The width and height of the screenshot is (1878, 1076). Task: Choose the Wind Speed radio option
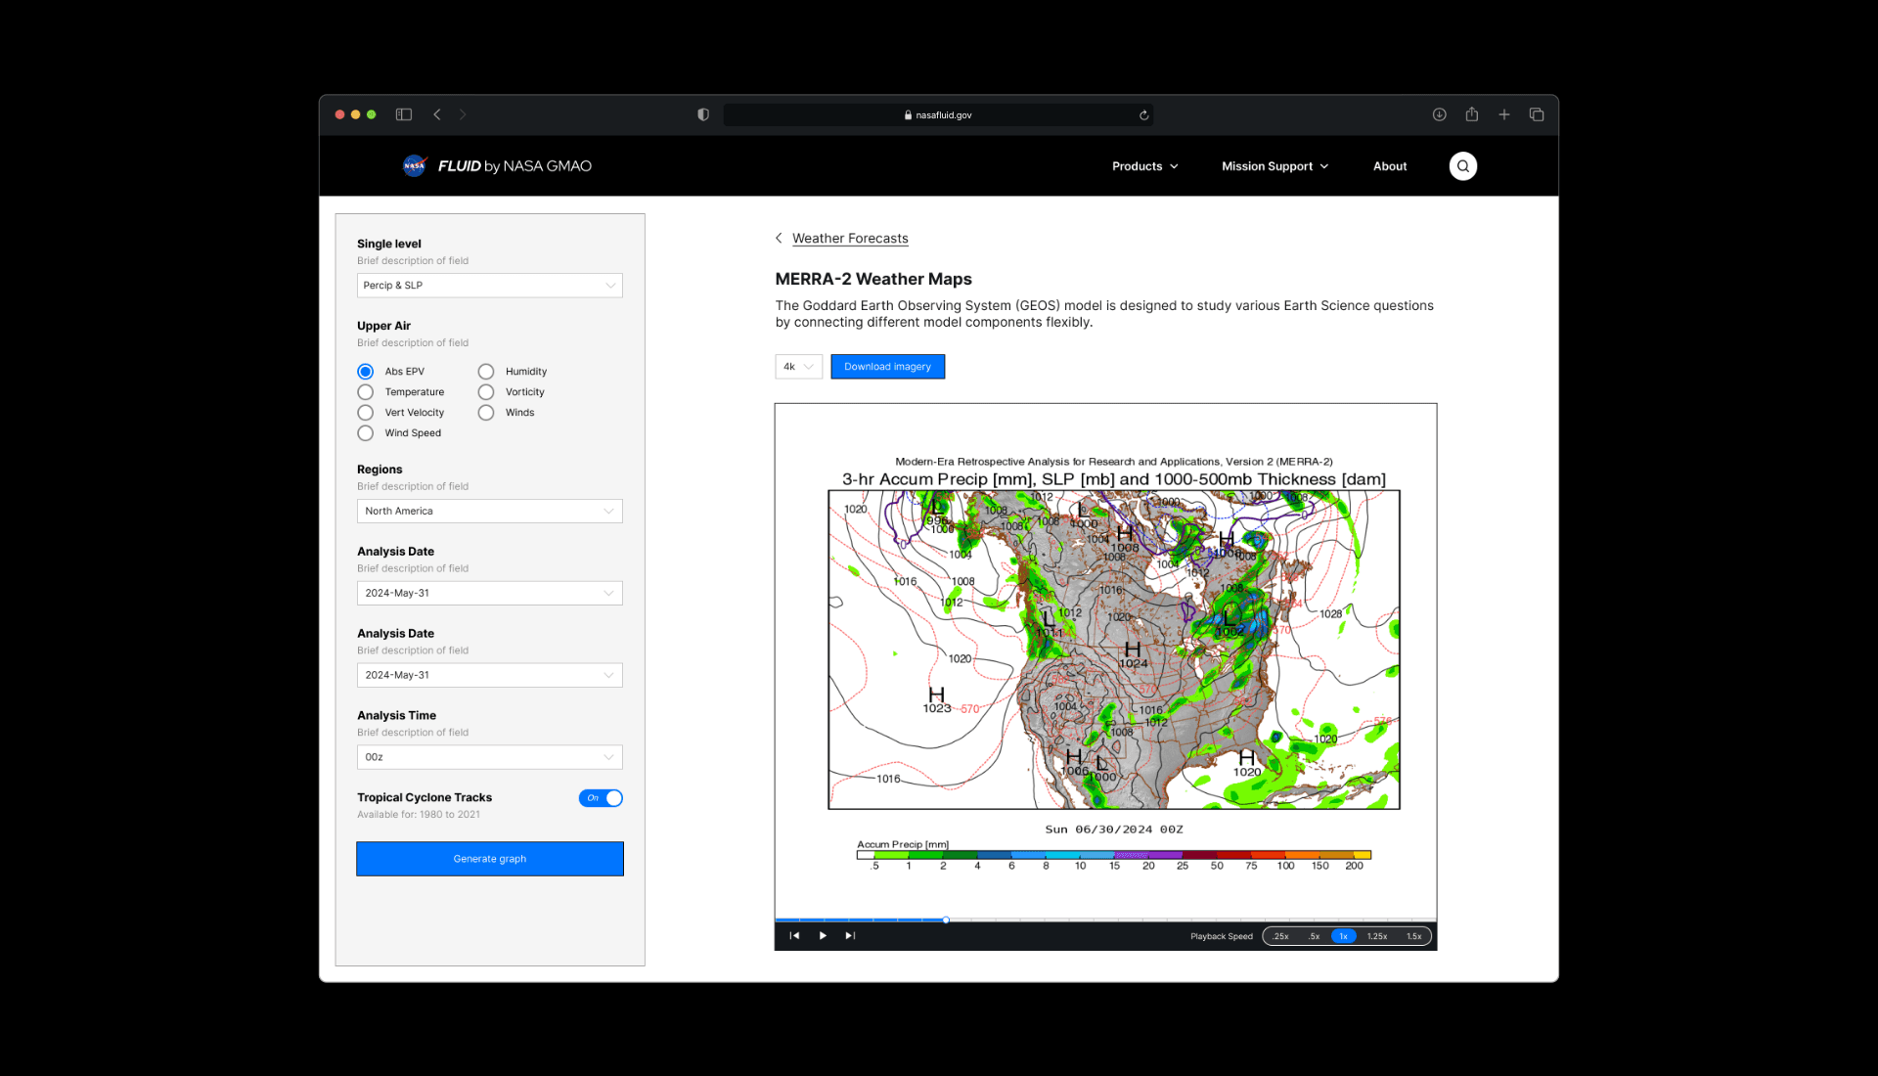[x=366, y=433]
